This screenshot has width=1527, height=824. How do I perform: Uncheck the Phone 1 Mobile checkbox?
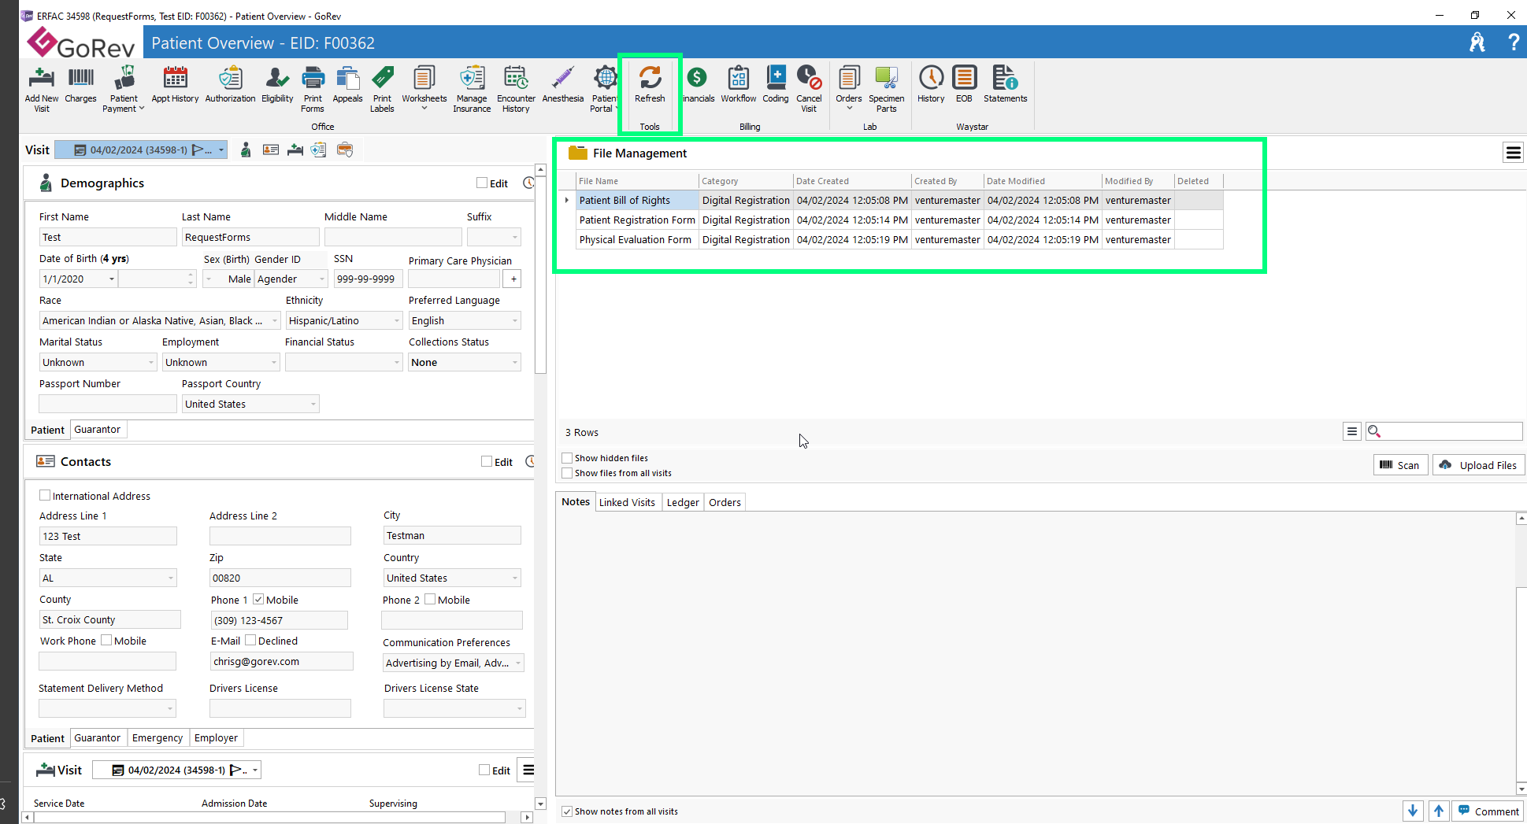pos(258,599)
